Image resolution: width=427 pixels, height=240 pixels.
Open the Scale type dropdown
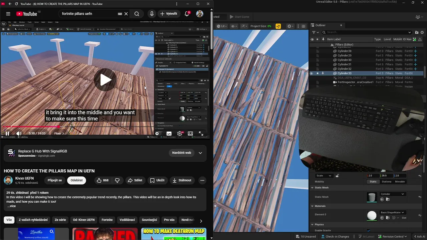point(324,176)
